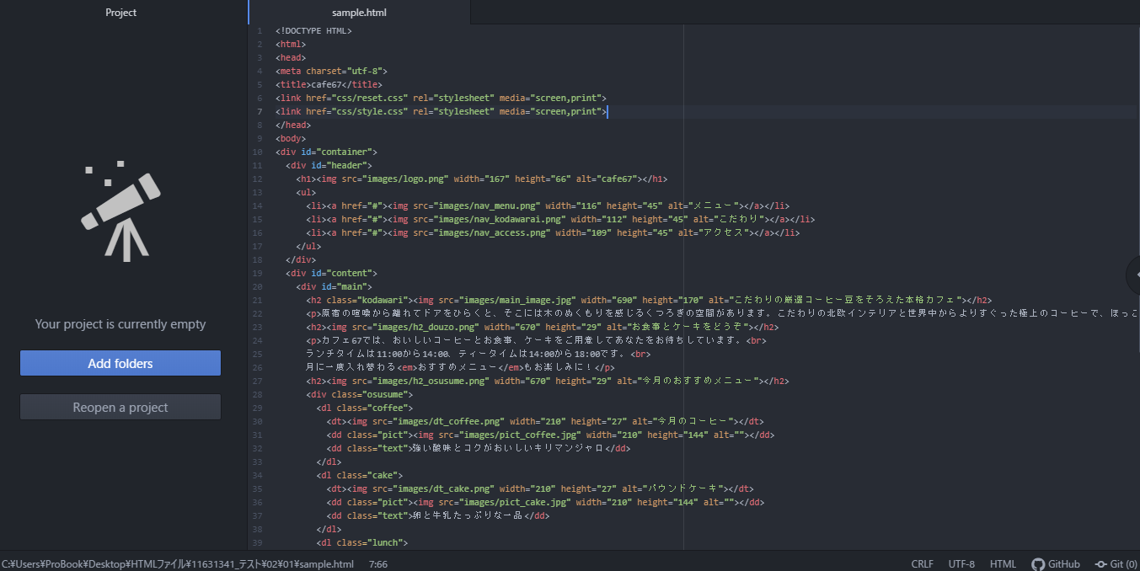Place cursor on the DOCTYPE HTML line
This screenshot has height=571, width=1140.
pos(313,30)
